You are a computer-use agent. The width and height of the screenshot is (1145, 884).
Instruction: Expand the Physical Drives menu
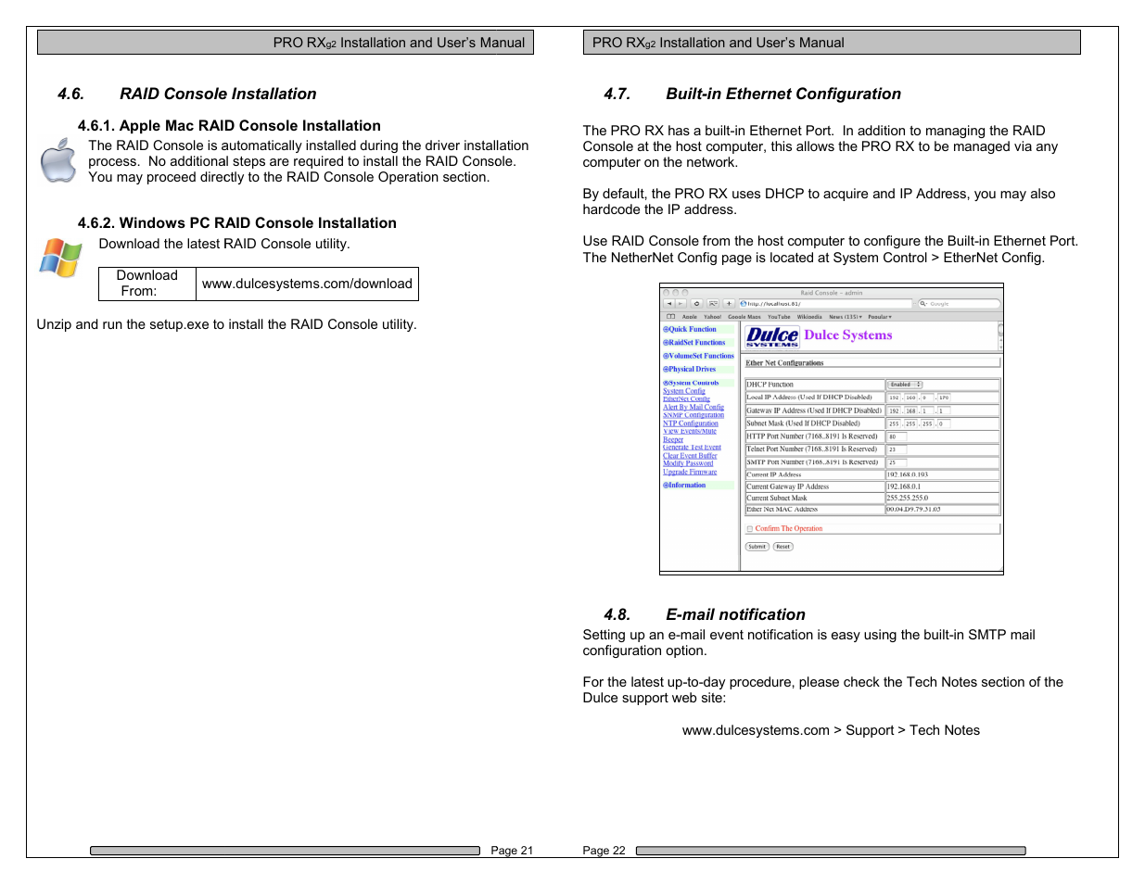pos(689,369)
